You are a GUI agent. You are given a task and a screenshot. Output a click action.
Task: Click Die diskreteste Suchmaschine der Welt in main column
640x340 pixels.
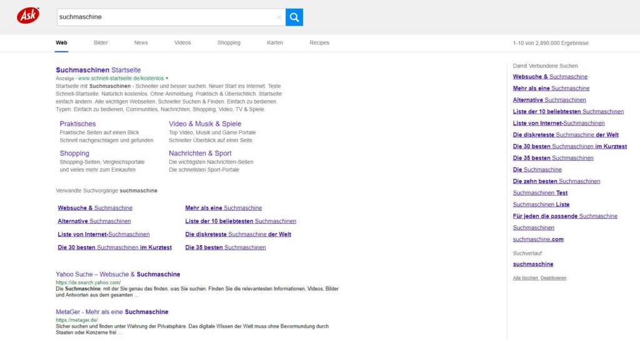pos(238,235)
